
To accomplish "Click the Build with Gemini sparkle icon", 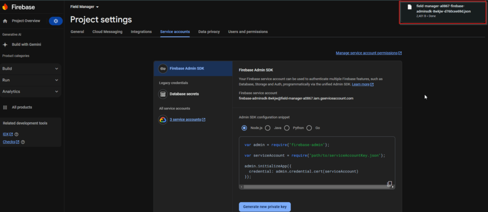I will click(5, 44).
